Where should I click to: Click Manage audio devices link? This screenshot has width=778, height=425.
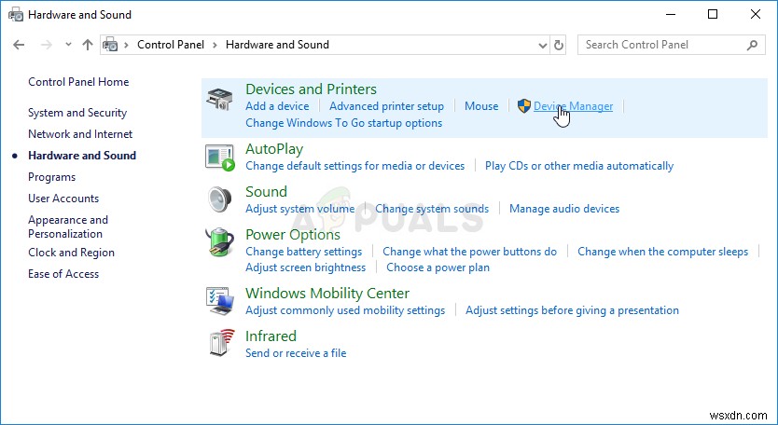564,209
